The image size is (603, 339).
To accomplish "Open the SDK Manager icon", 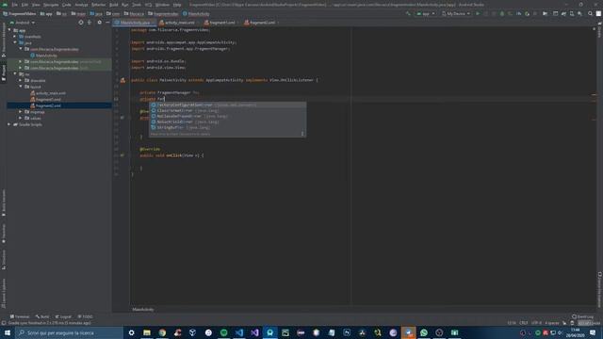I will (580, 14).
